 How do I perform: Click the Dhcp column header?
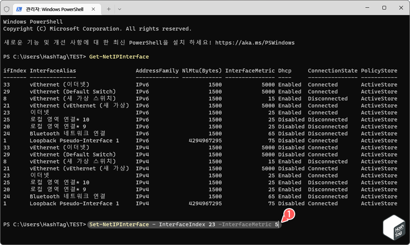pos(285,71)
